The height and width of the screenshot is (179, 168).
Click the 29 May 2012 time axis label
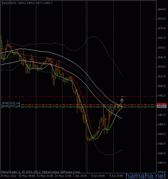(8, 176)
